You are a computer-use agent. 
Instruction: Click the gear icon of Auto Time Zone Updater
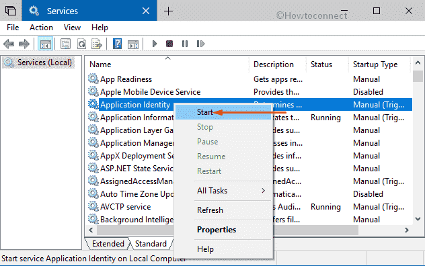tap(93, 193)
